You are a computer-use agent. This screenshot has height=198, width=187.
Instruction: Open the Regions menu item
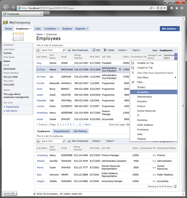(x=67, y=29)
